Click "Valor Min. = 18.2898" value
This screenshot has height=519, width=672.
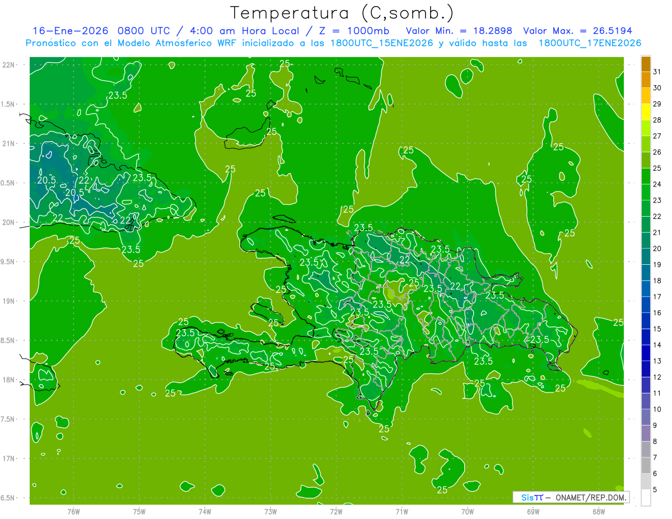pos(459,31)
